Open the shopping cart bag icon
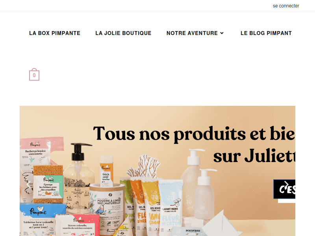 [34, 74]
